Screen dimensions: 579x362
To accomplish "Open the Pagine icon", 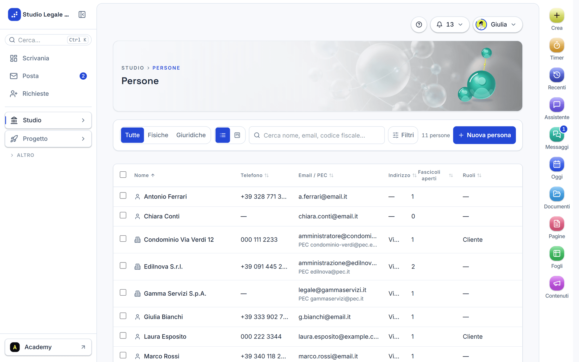I will (557, 224).
